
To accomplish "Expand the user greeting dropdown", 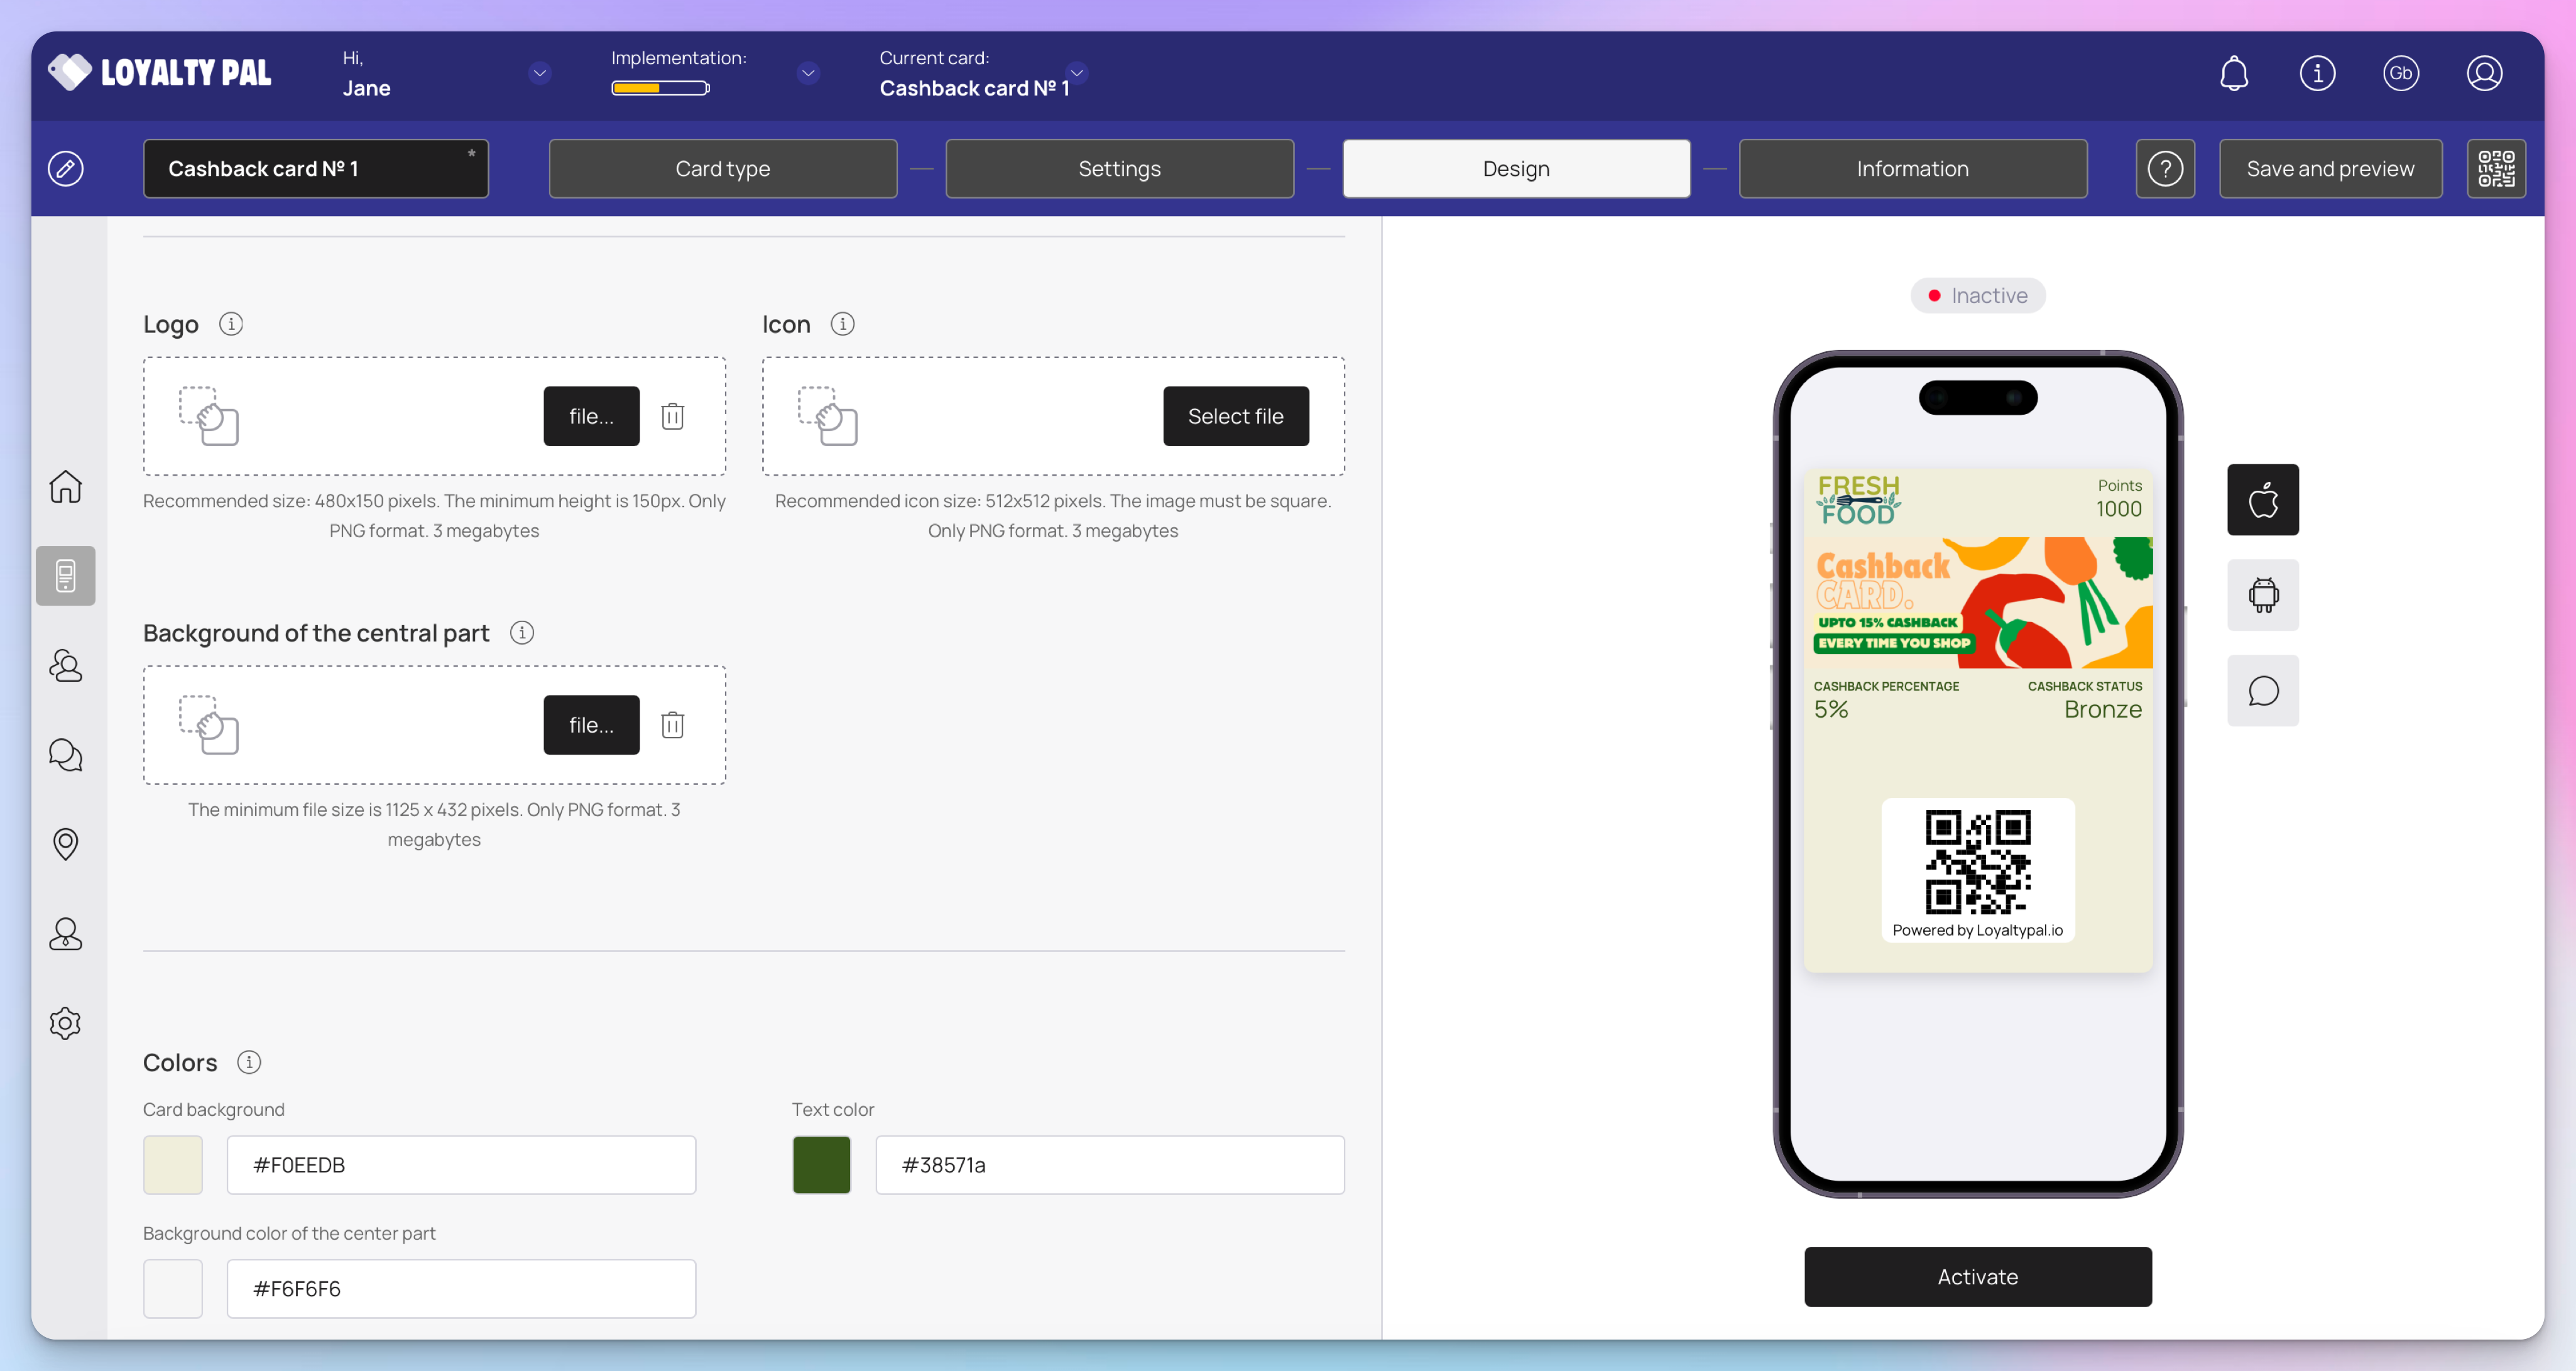I will (540, 73).
